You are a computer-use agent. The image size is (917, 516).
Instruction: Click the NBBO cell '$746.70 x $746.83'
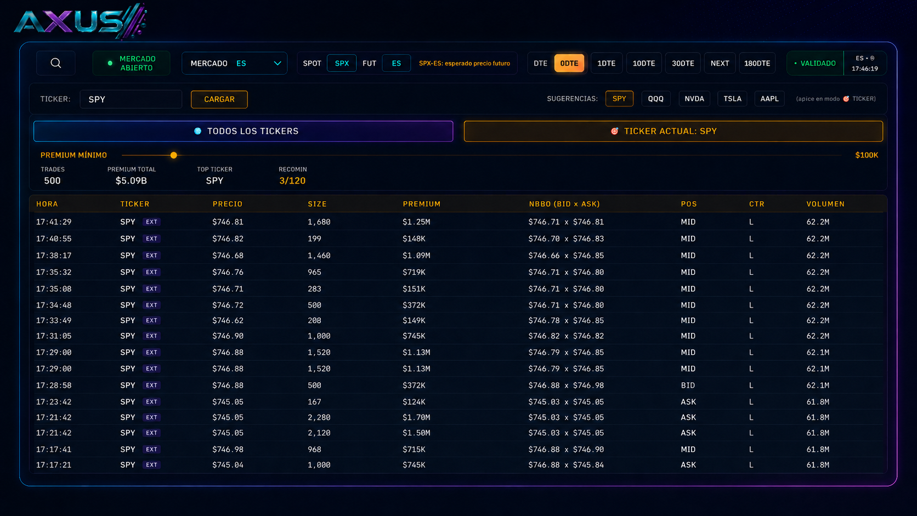pos(566,239)
